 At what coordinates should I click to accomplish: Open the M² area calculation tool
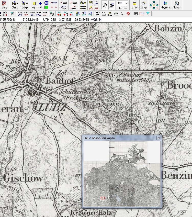tap(135, 14)
